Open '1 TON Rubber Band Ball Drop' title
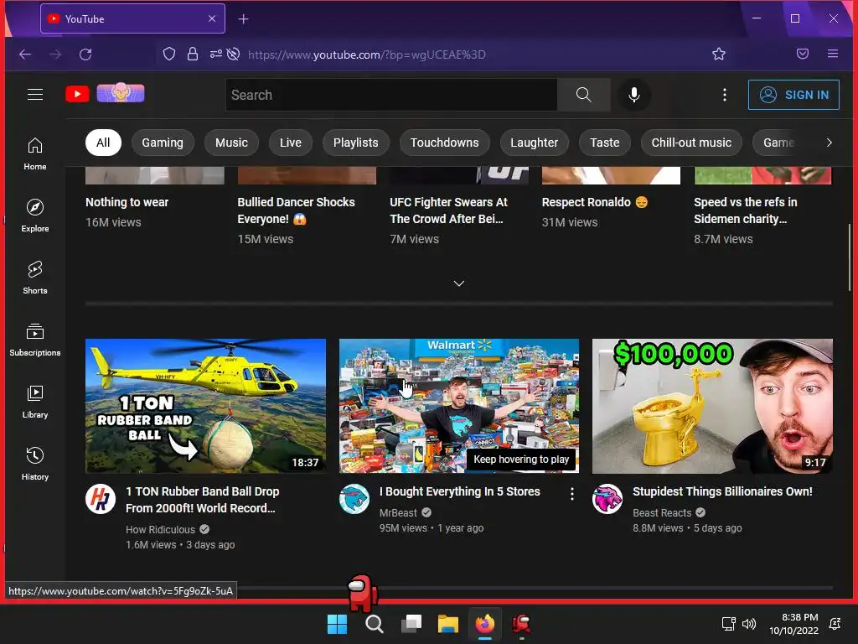858x644 pixels. 203,500
